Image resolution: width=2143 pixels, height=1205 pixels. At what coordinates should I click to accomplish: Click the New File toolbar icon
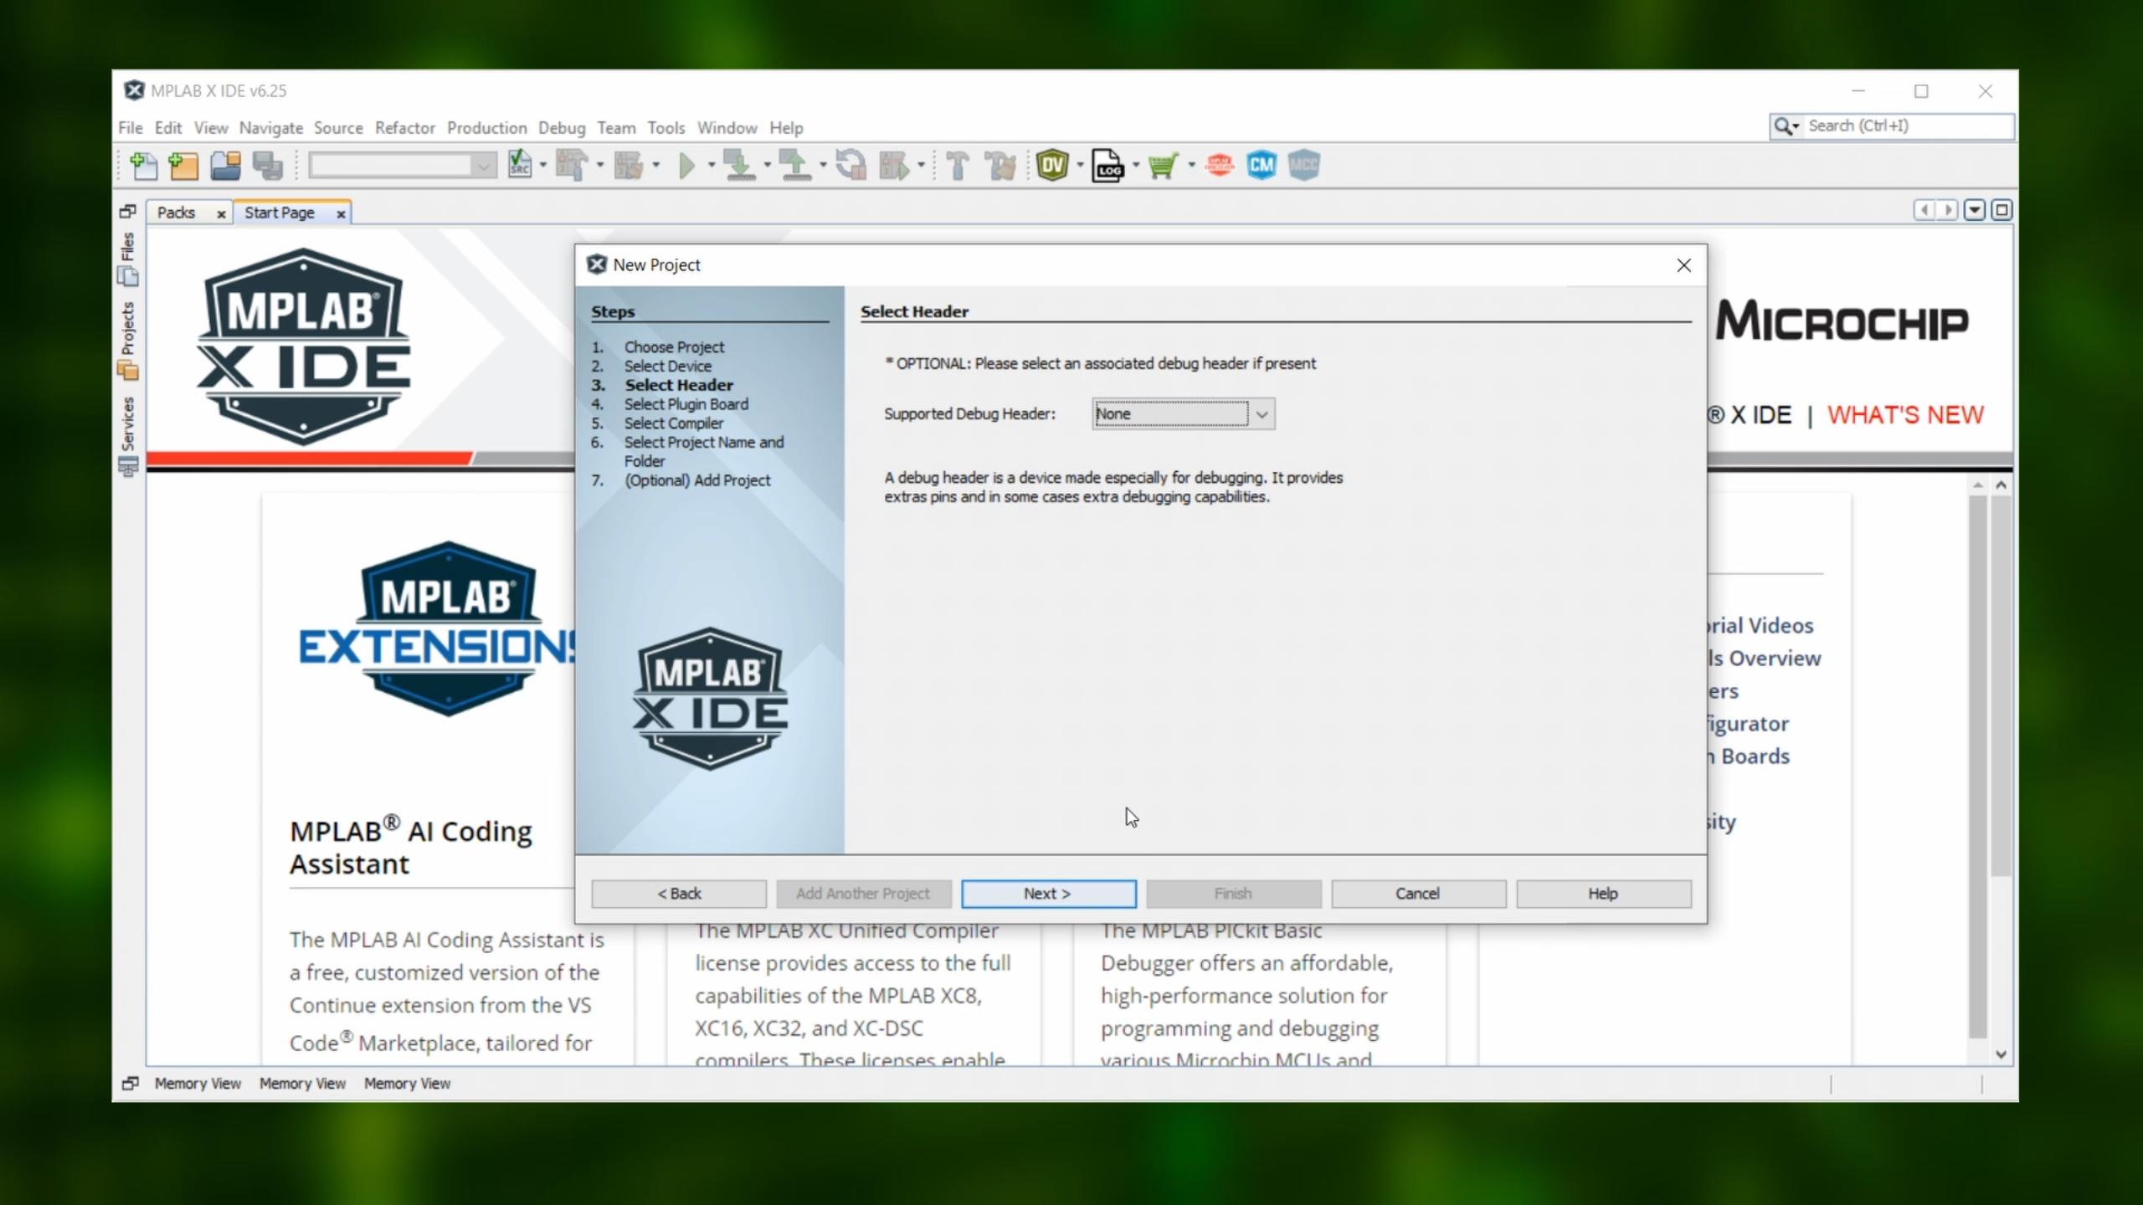(x=143, y=166)
